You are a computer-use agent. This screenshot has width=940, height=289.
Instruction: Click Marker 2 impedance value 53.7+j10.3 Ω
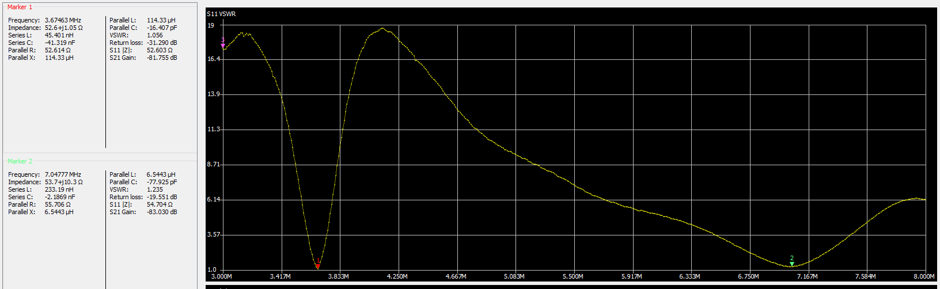[x=64, y=182]
